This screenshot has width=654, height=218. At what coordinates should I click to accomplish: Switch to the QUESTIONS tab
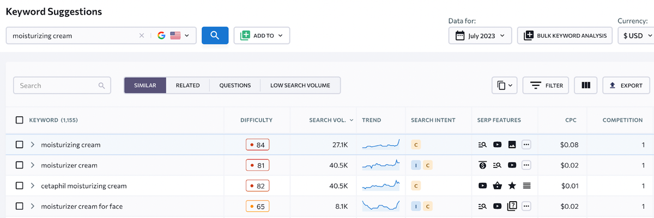click(235, 85)
